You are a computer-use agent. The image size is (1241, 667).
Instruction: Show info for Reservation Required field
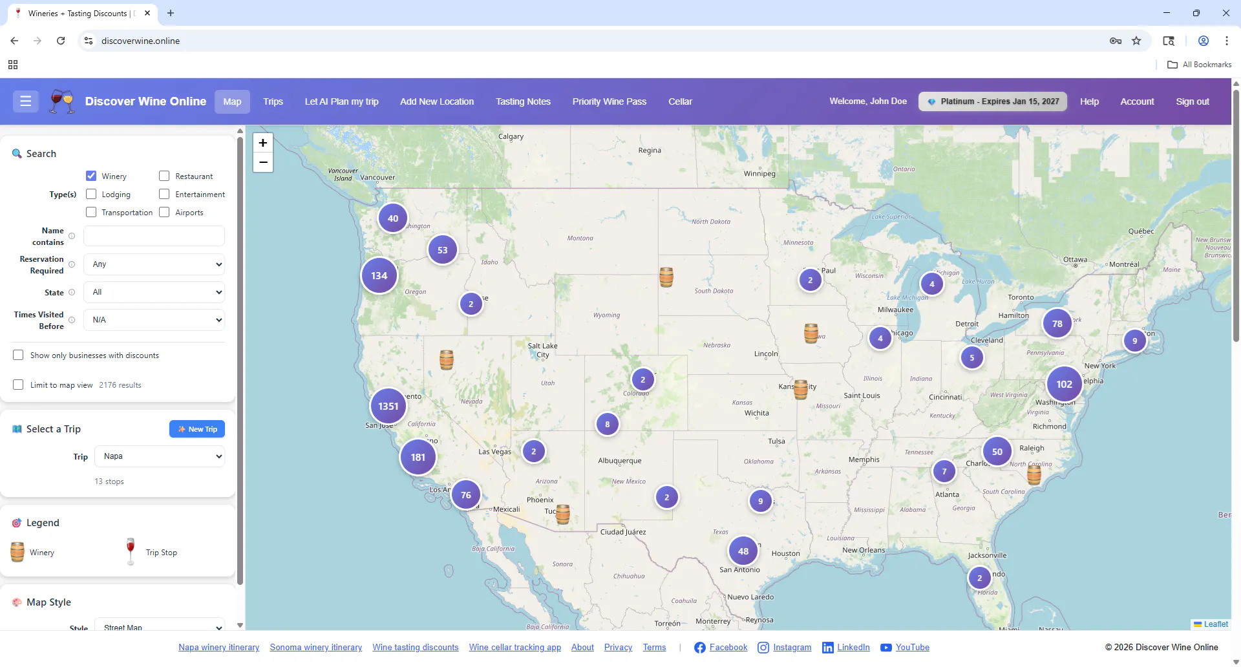(x=72, y=264)
